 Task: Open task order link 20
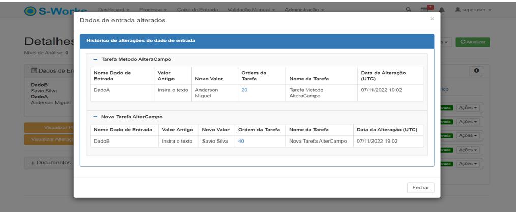click(244, 90)
